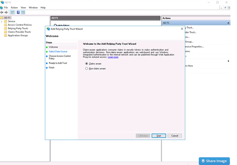The width and height of the screenshot is (237, 165).
Task: Click the Application Groups folder icon
Action: pyautogui.click(x=6, y=35)
